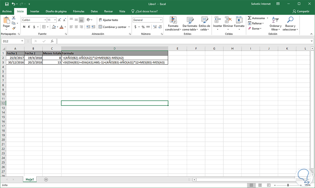Apply red font color
Viewport: 315px width, 188px height.
click(x=62, y=27)
